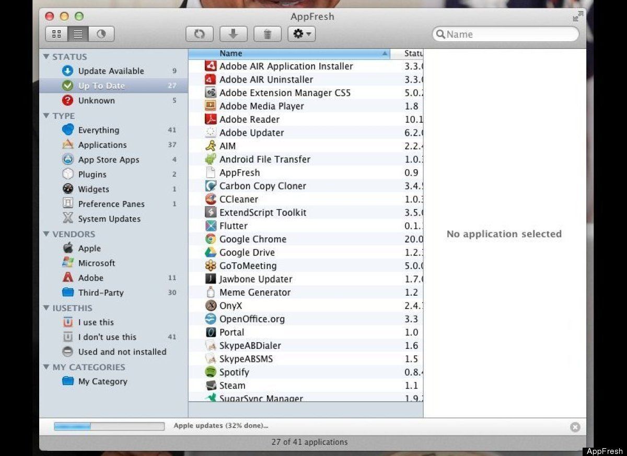Show apps with Unknown status
This screenshot has height=456, width=627.
click(113, 100)
